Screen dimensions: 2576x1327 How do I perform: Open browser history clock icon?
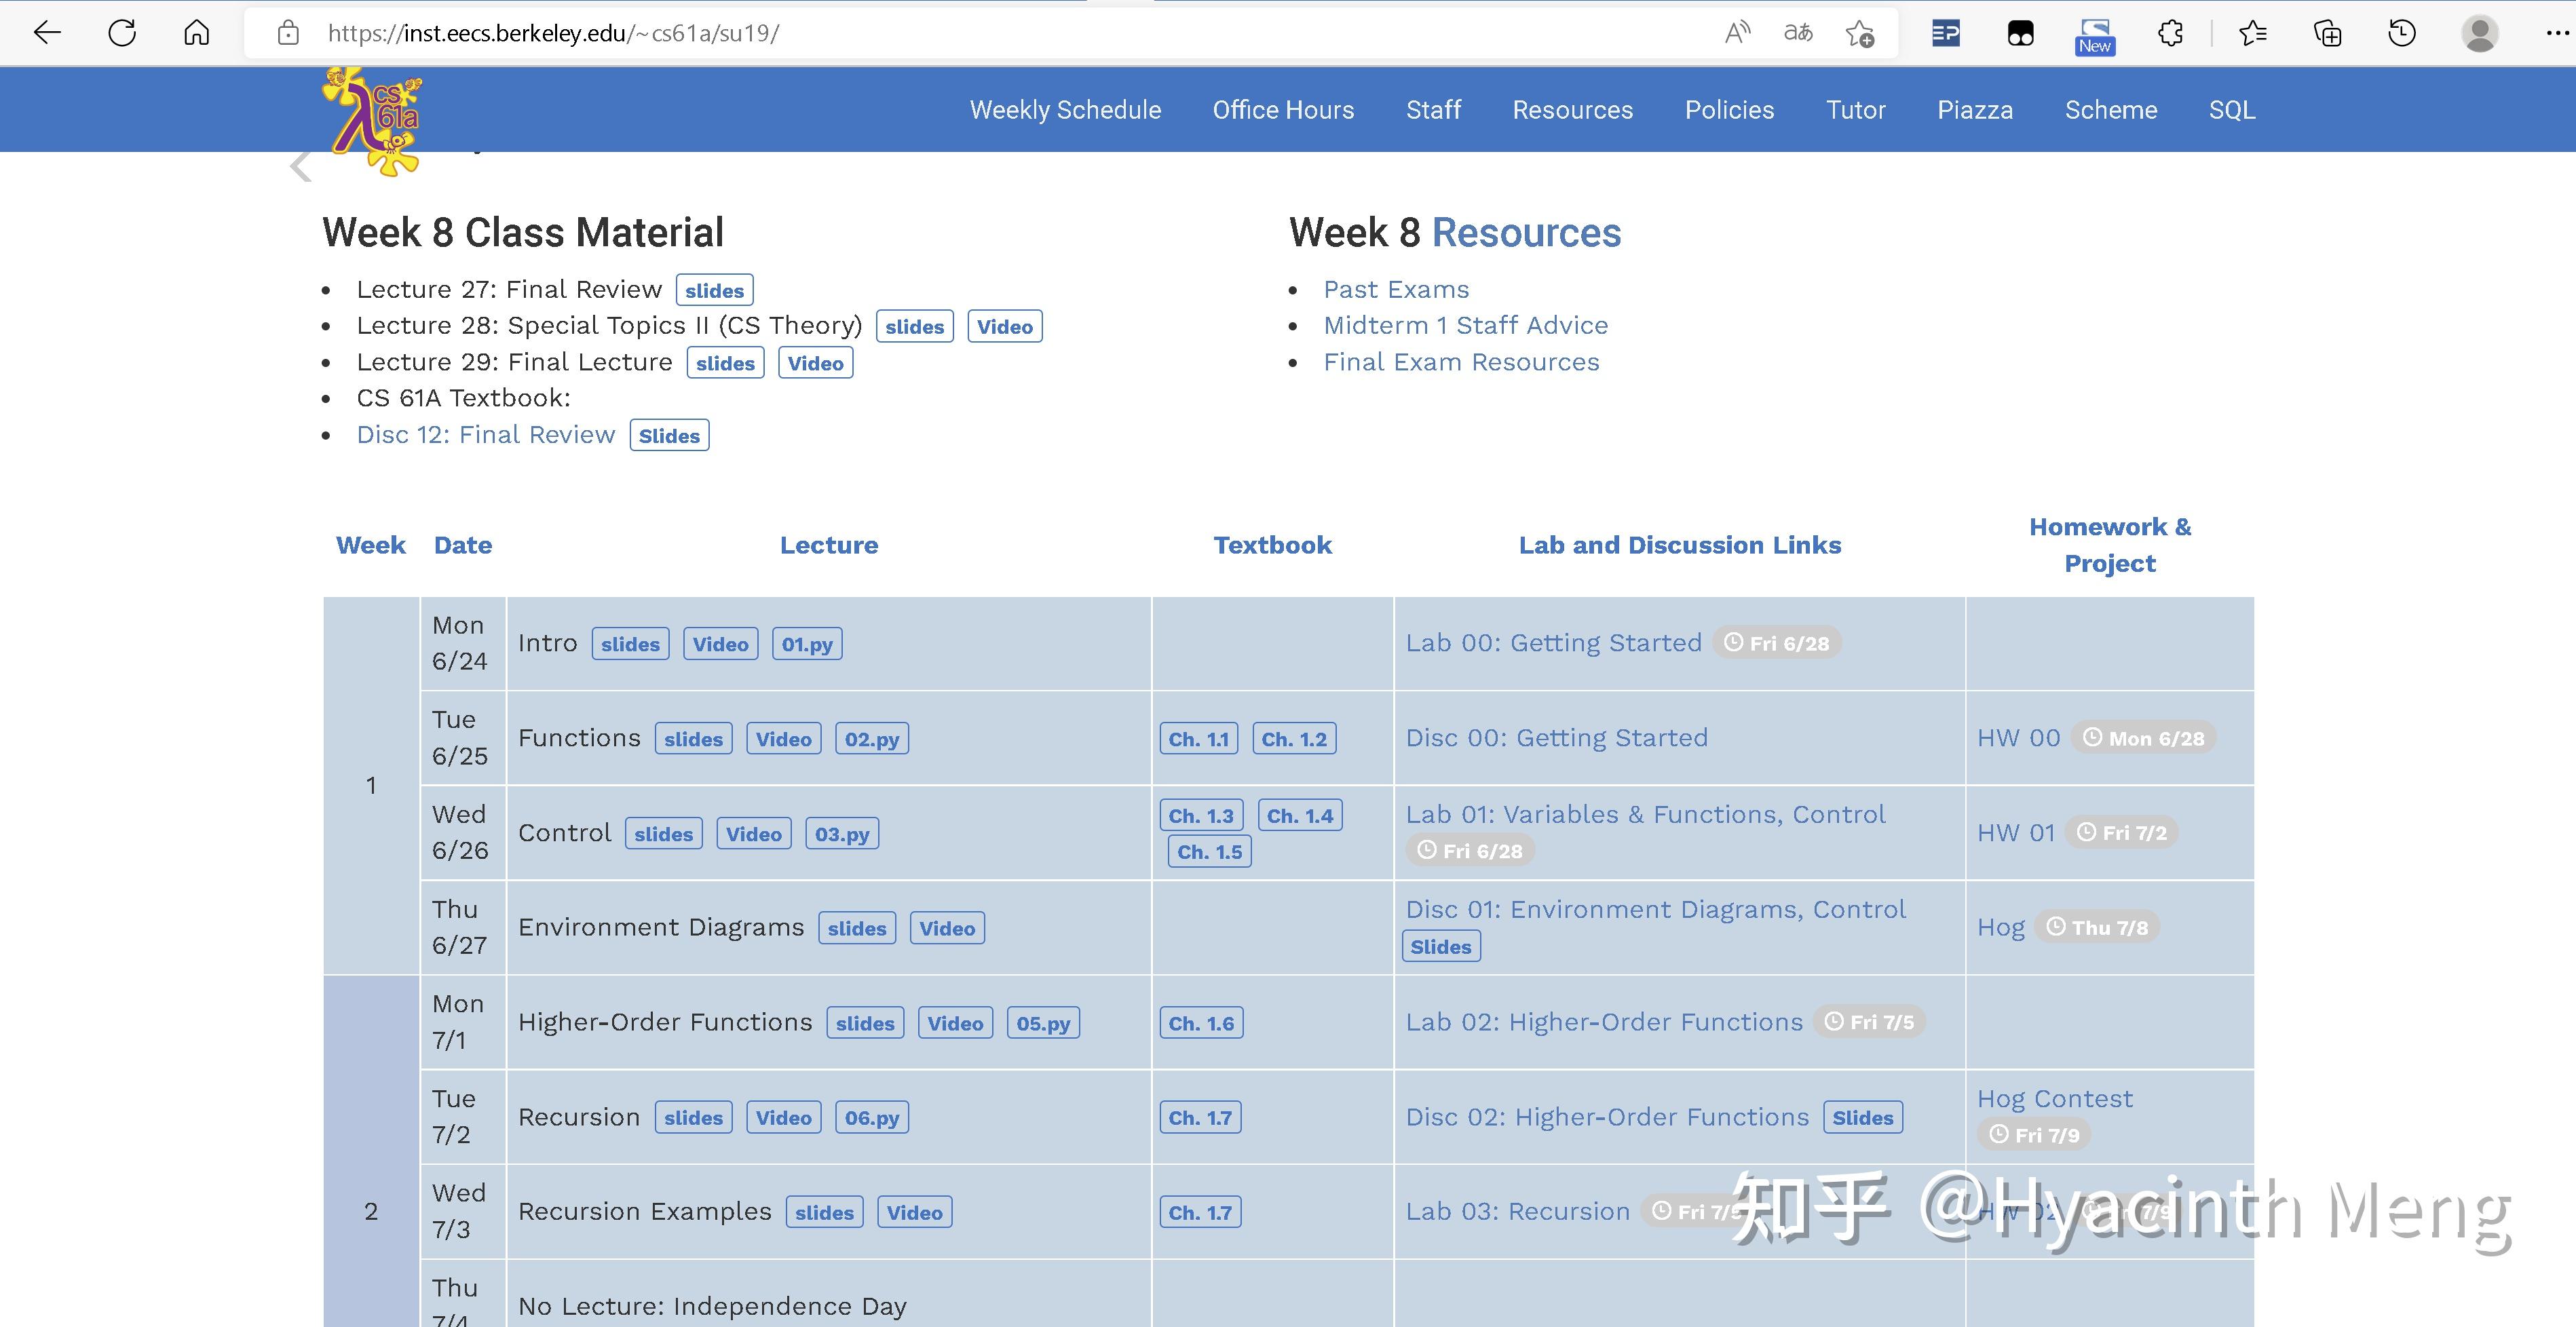point(2402,33)
